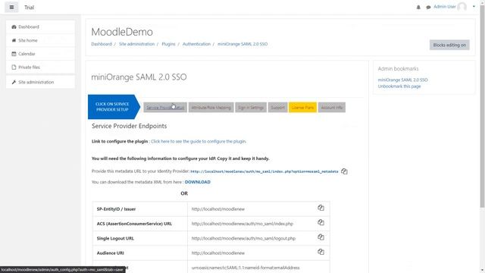Open Calendar in the sidebar
485x273 pixels.
(40, 54)
